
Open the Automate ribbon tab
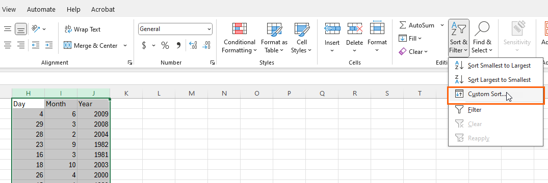tap(41, 10)
